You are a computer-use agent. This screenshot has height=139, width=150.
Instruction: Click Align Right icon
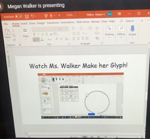coord(82,38)
